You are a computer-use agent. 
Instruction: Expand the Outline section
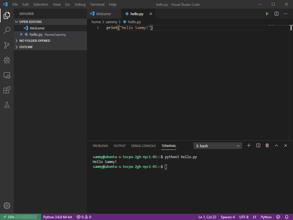25,47
